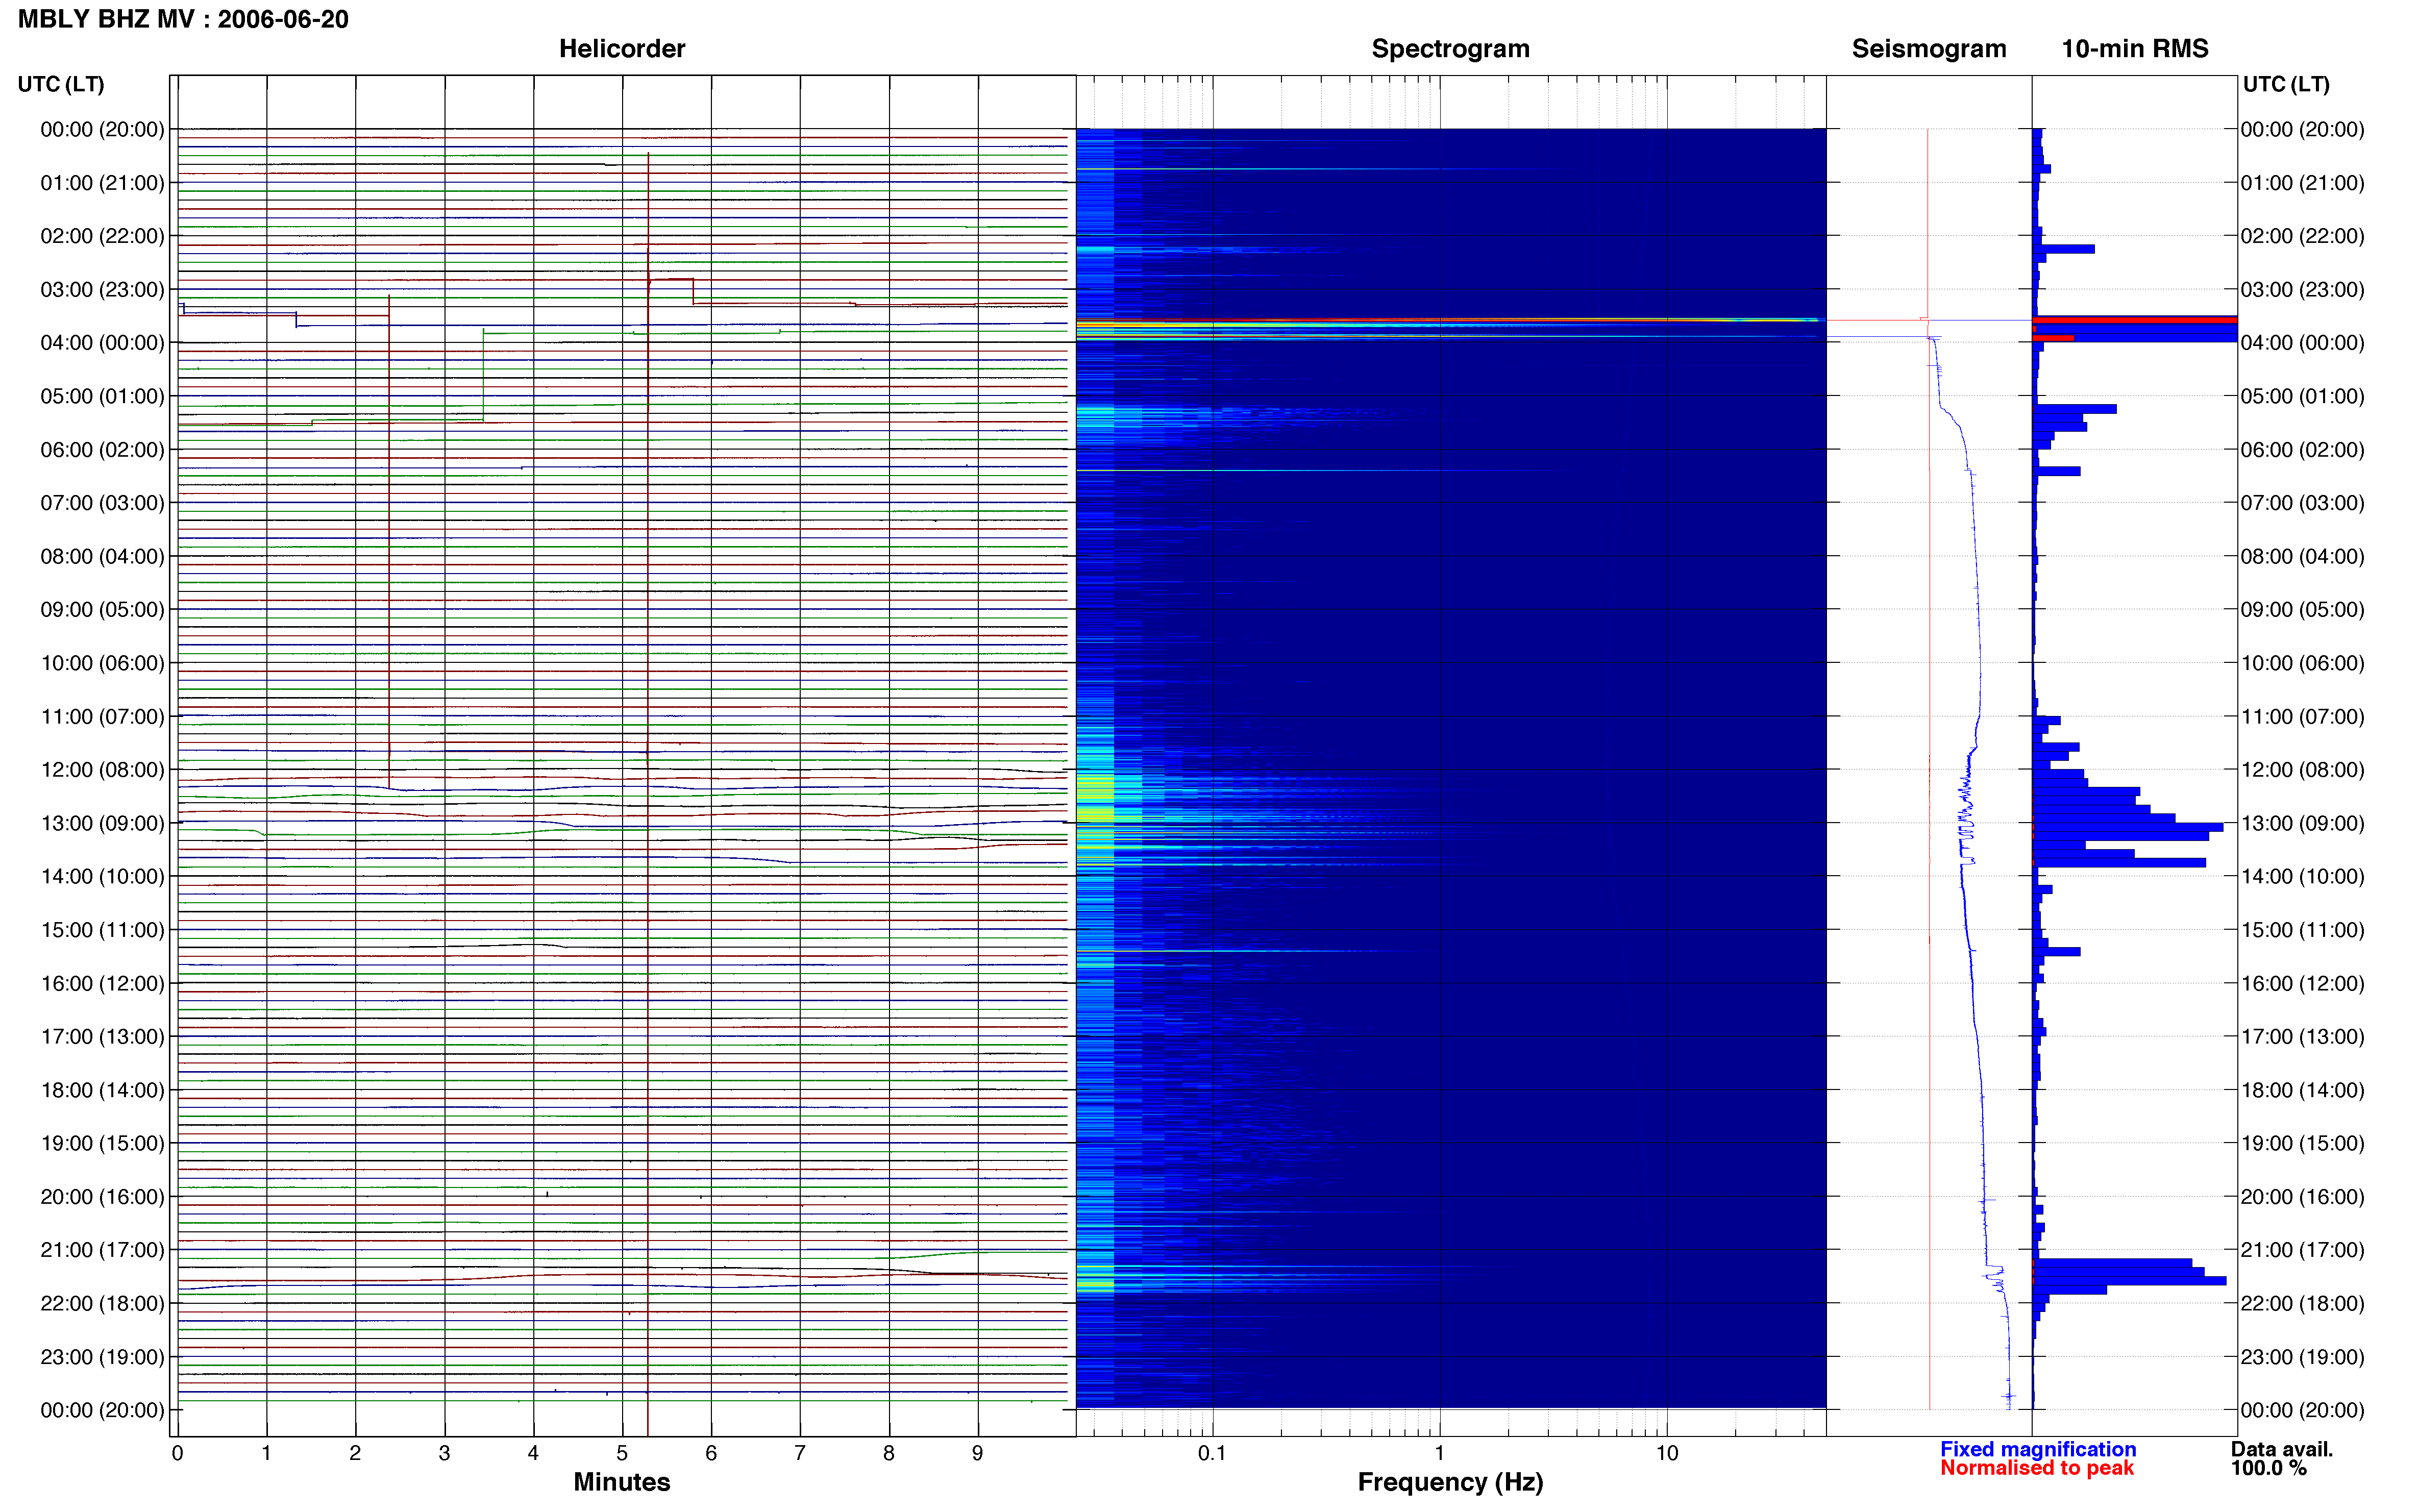Viewport: 2419px width, 1512px height.
Task: Click the Data avail. label
Action: coord(2281,1449)
